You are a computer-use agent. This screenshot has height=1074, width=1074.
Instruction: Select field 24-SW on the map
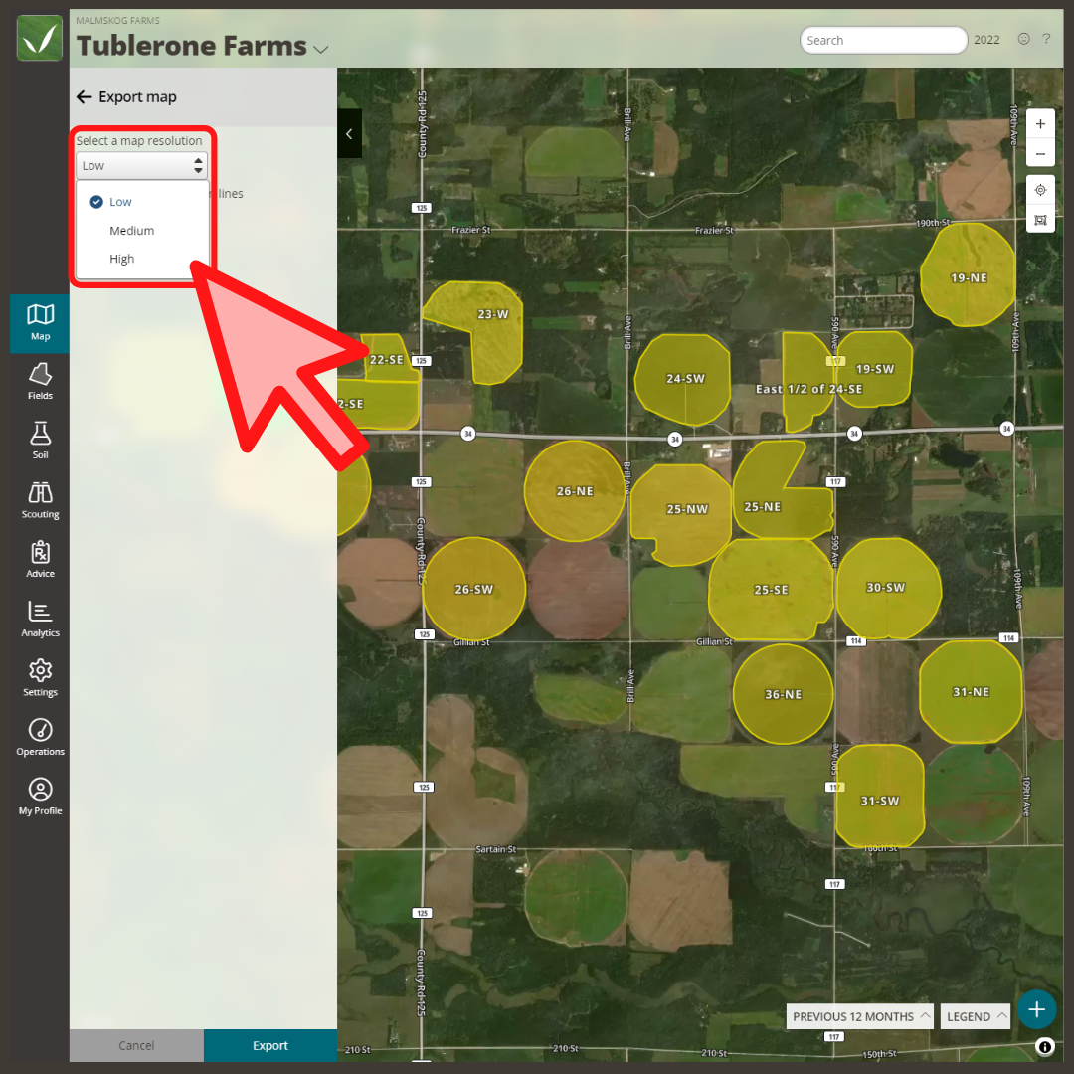684,379
